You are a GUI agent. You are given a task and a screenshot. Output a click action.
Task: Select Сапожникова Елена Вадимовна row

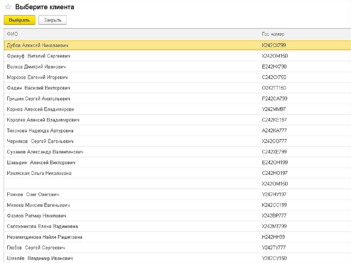coord(42,226)
